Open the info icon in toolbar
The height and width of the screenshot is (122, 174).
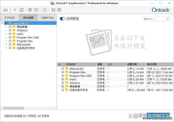pyautogui.click(x=45, y=10)
